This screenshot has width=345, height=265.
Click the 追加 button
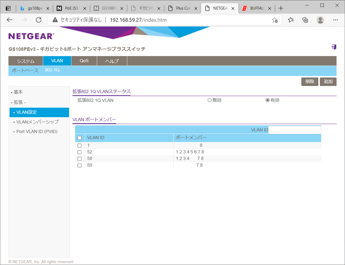(x=328, y=81)
